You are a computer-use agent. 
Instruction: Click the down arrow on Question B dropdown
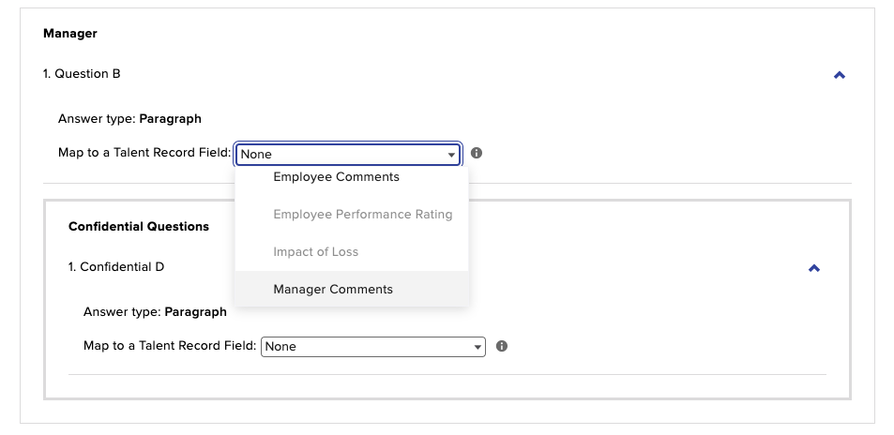coord(451,155)
